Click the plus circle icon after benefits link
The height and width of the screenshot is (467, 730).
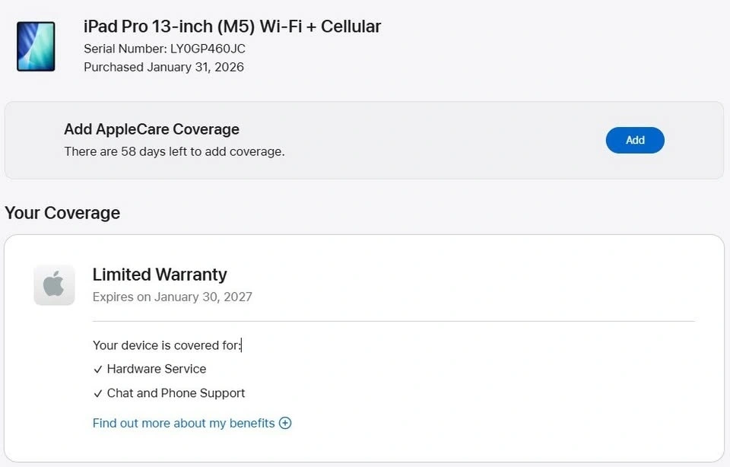tap(285, 423)
